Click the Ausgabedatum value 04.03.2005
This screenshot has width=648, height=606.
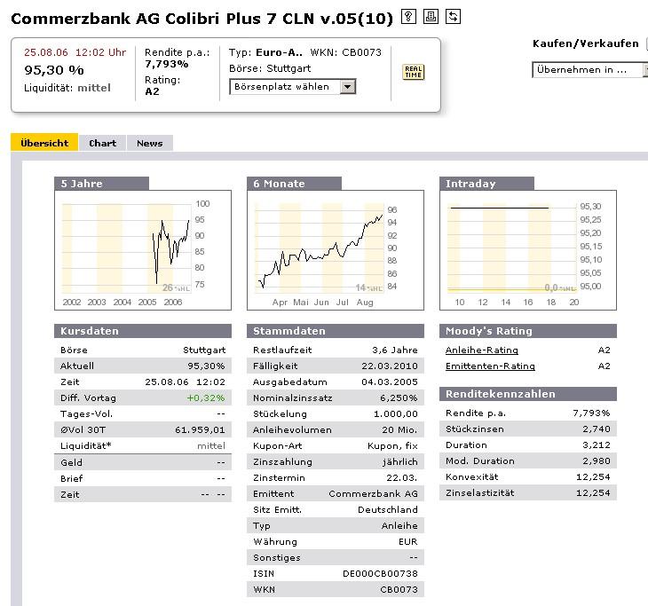point(390,382)
